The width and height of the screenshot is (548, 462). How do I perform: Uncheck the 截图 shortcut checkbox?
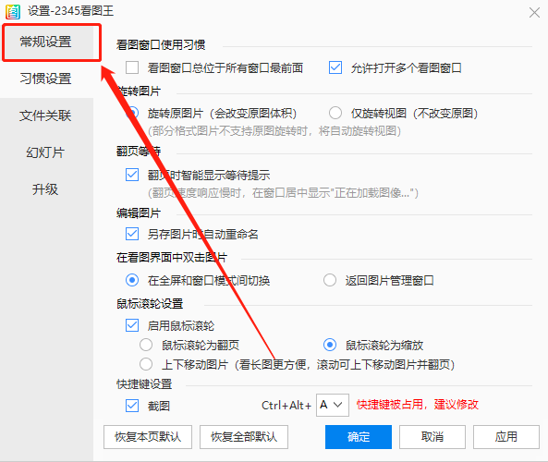(132, 406)
